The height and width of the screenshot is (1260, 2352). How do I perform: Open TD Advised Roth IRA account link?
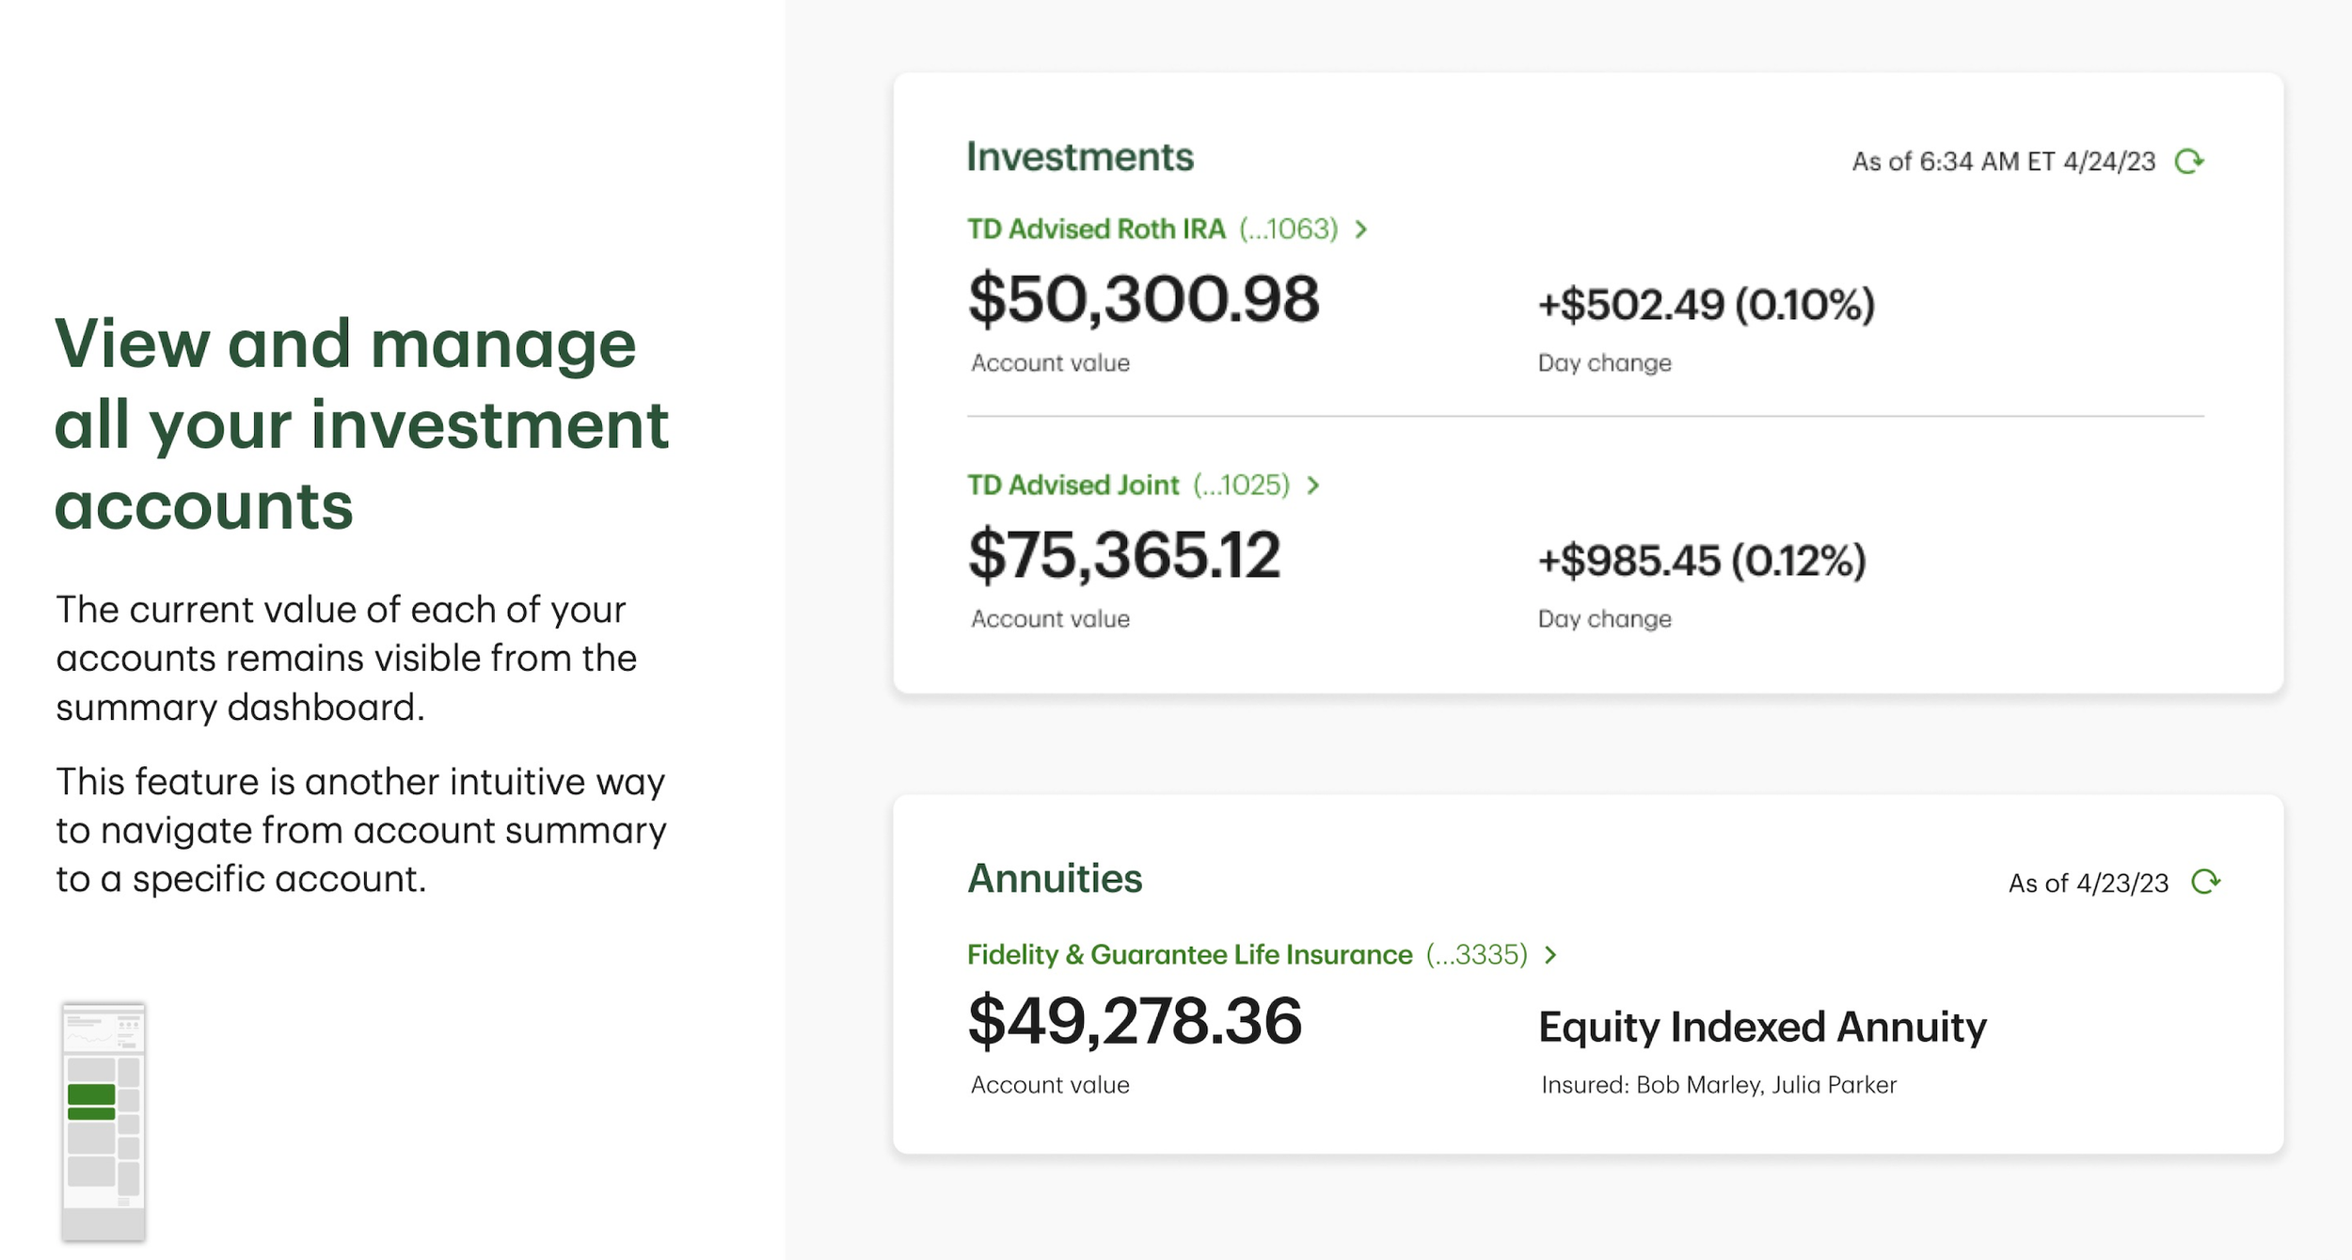(1096, 229)
